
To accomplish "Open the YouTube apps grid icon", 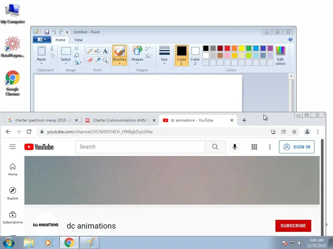I will pyautogui.click(x=254, y=147).
